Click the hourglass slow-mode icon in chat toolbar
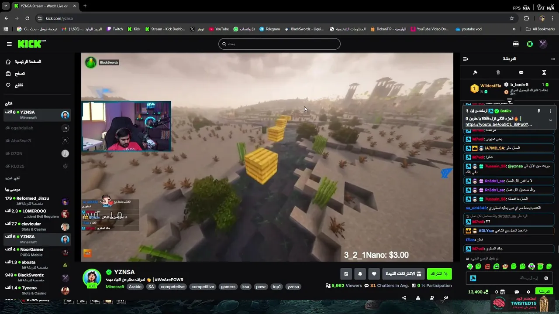The height and width of the screenshot is (314, 559). 544,72
